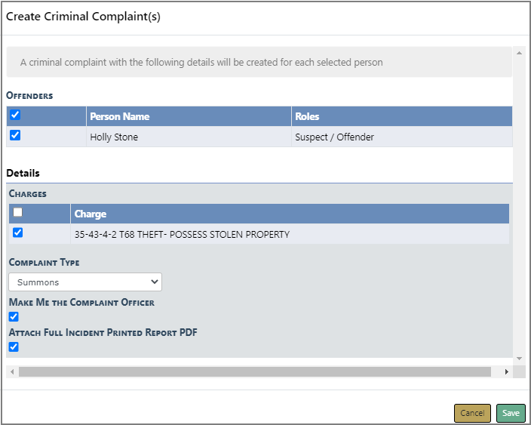Click the scroll up arrow of the dialog
The width and height of the screenshot is (531, 425).
[x=518, y=53]
